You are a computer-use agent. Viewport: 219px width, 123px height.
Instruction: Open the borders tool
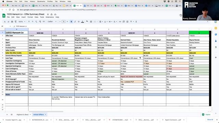[91, 22]
